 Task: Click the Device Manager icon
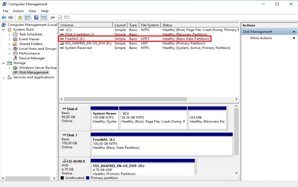pyautogui.click(x=15, y=58)
